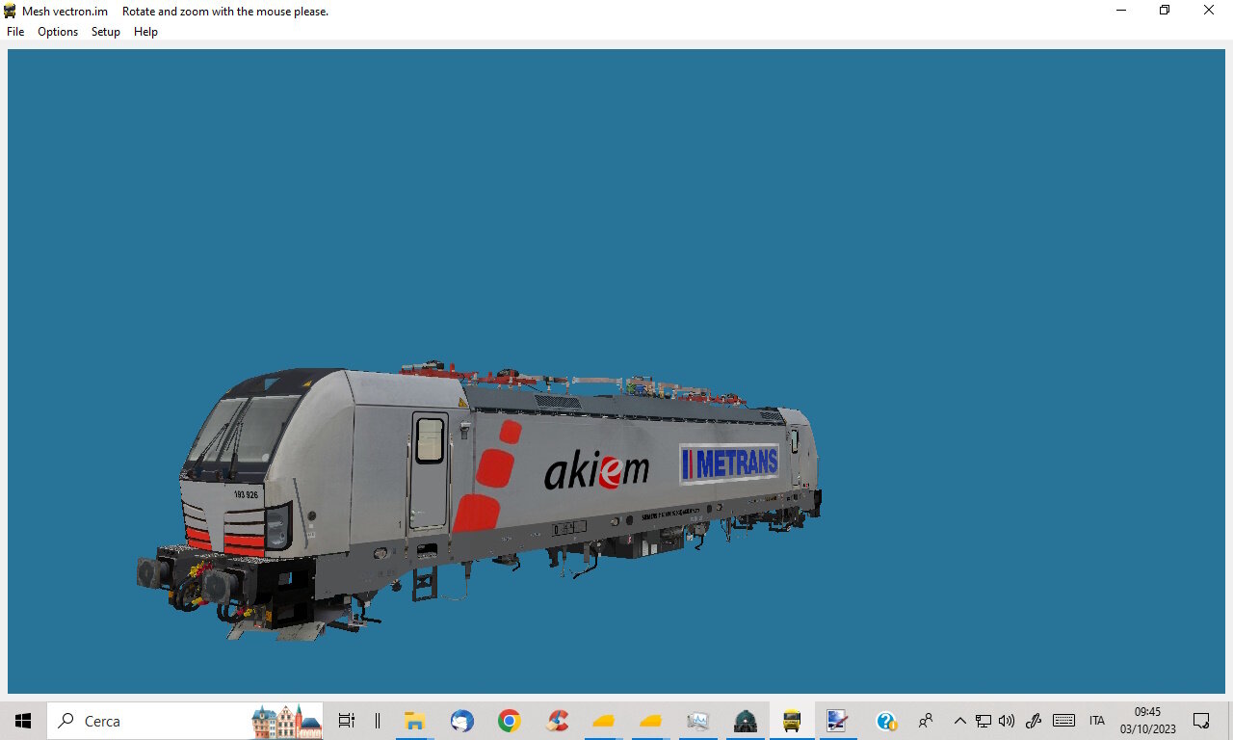Open the clock and date flyout

point(1147,721)
